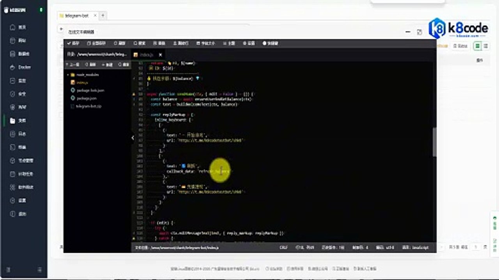Open panel Settings in the left sidebar
This screenshot has width=499, height=280.
[x=18, y=200]
